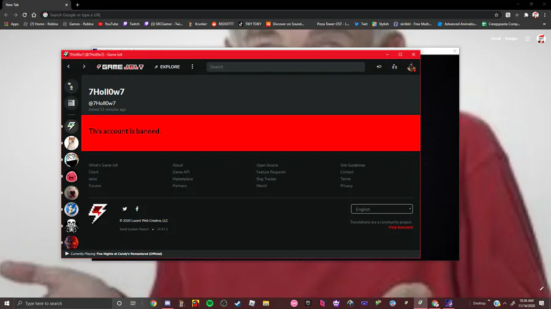551x309 pixels.
Task: Open the pink blob community avatar
Action: point(72,176)
